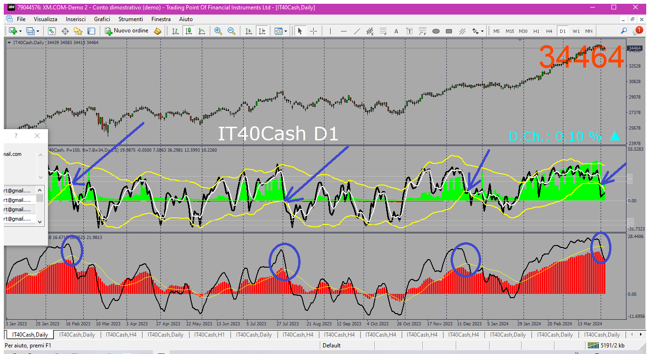Click the help question mark in dialog

pyautogui.click(x=16, y=136)
